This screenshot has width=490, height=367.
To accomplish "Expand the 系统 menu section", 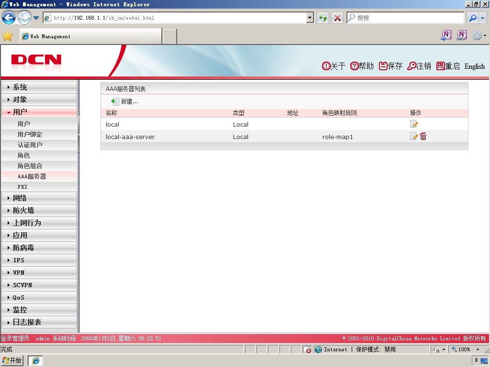I will coord(39,87).
